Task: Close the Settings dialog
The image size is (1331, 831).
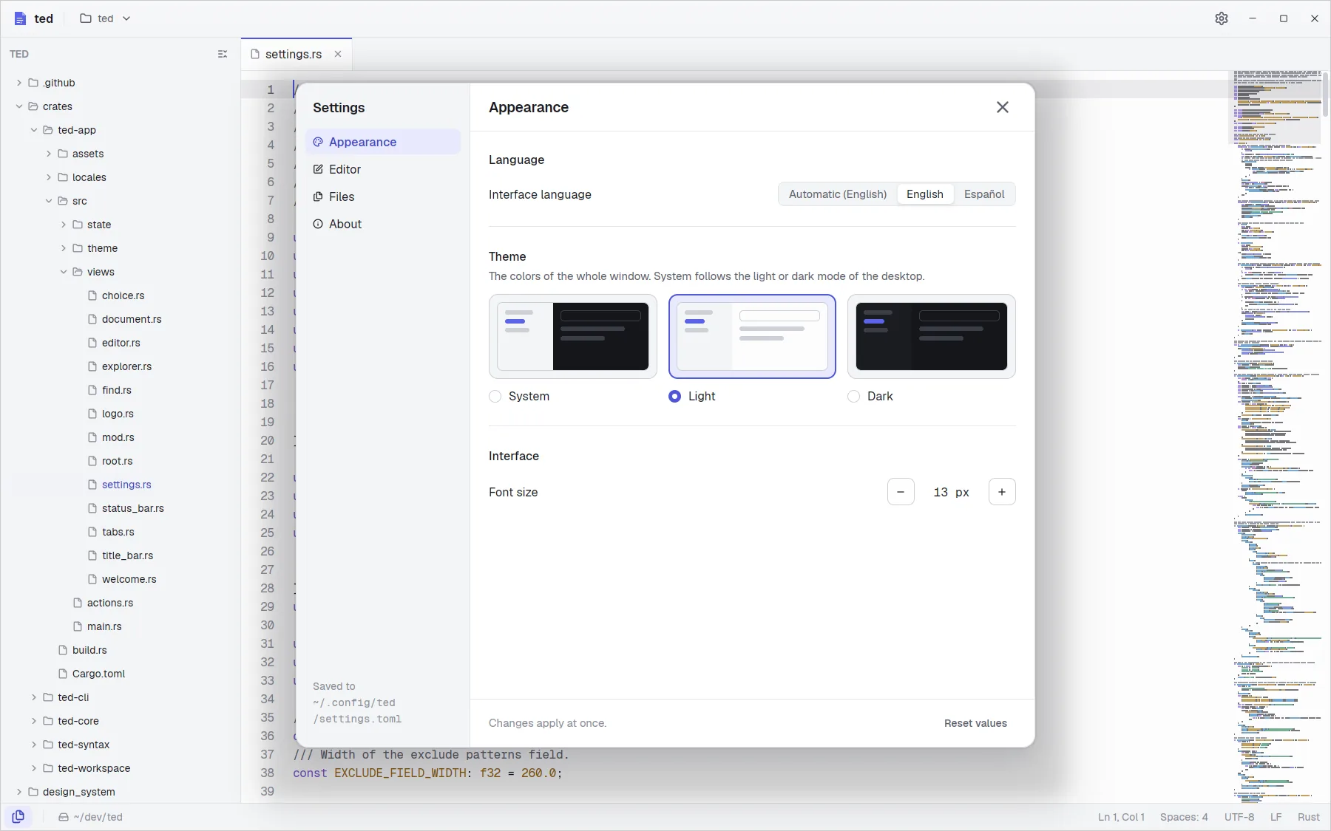Action: pos(1003,107)
